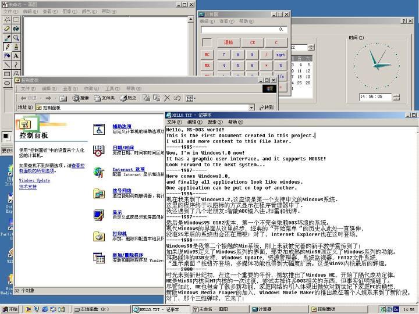The image size is (419, 314).
Task: Open the Internet 选项 globe icon
Action: pos(99,172)
